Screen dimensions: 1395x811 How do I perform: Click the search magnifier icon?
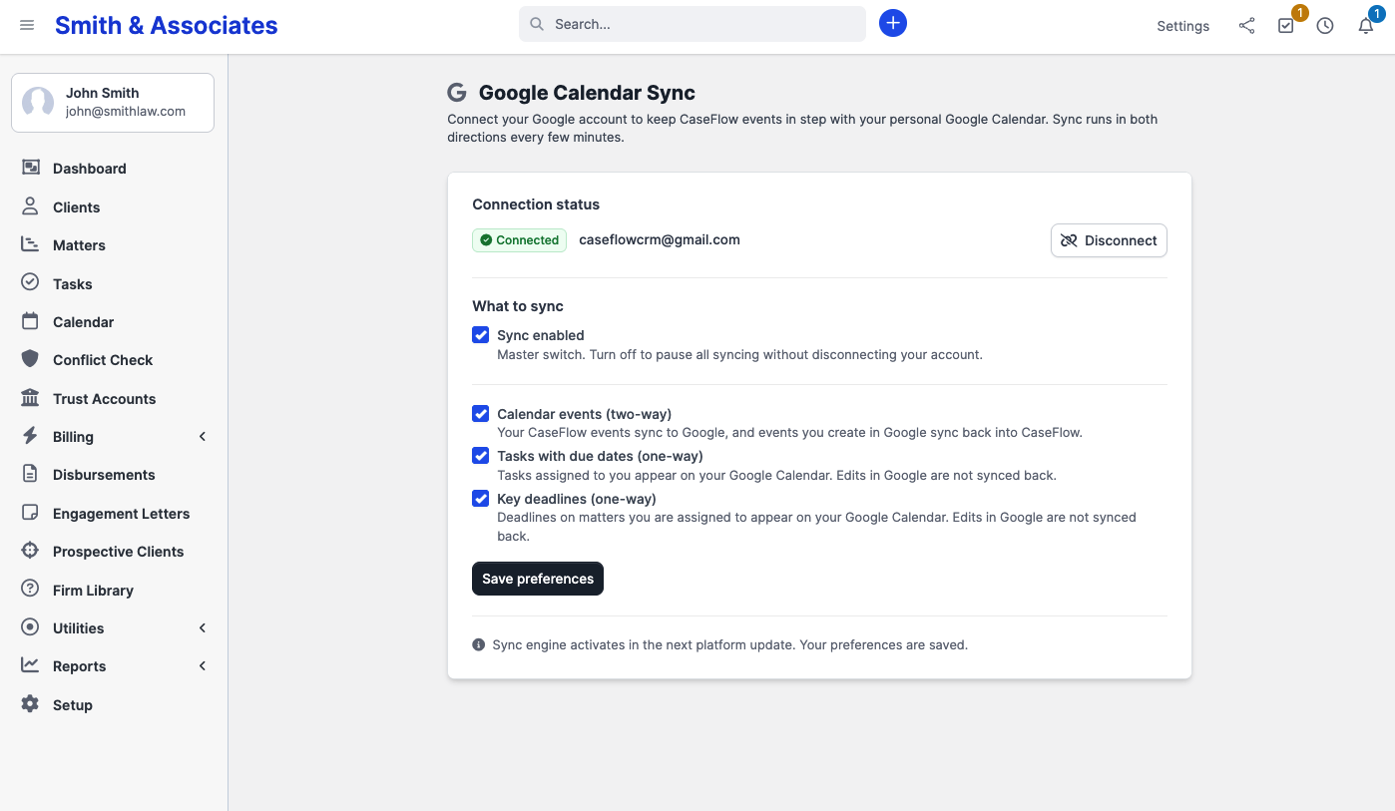537,24
